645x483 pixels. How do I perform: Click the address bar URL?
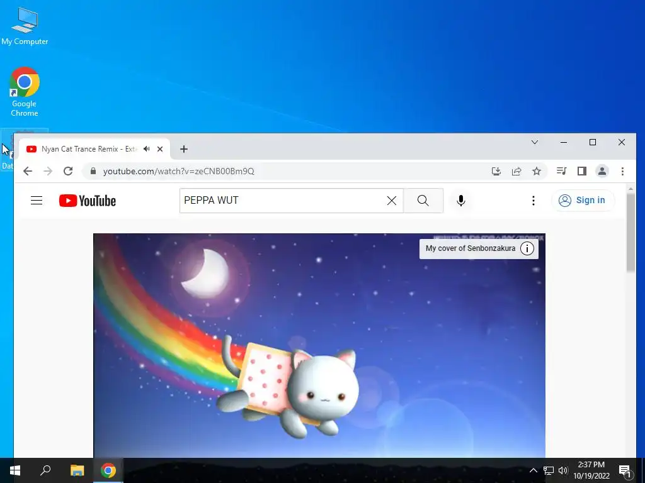click(178, 171)
